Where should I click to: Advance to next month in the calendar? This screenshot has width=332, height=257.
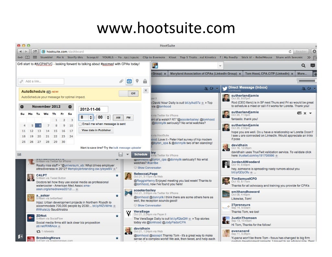(x=70, y=107)
